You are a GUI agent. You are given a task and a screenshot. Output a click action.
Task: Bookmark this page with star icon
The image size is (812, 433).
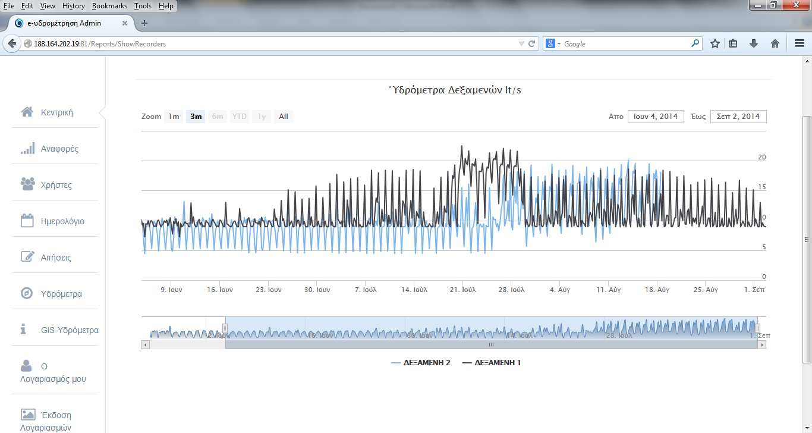tap(715, 43)
